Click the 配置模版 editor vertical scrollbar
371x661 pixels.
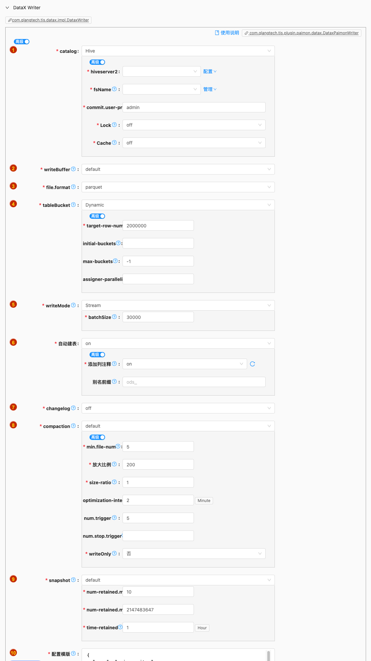[x=269, y=656]
